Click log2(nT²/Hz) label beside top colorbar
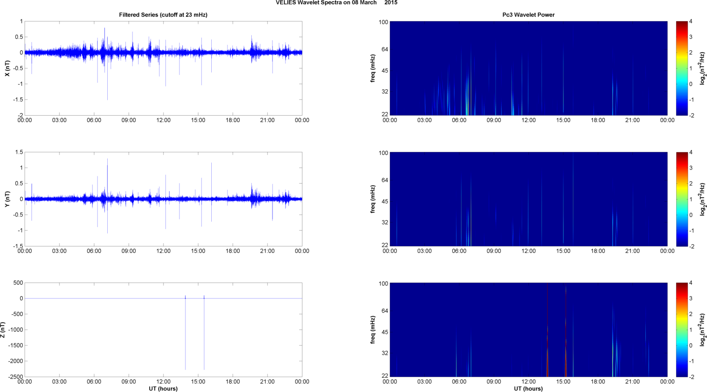This screenshot has height=392, width=707. pos(702,68)
